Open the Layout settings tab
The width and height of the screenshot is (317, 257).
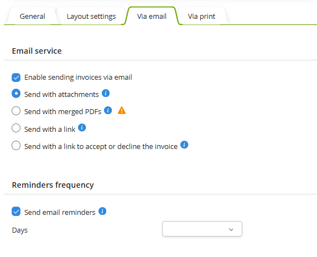[91, 16]
